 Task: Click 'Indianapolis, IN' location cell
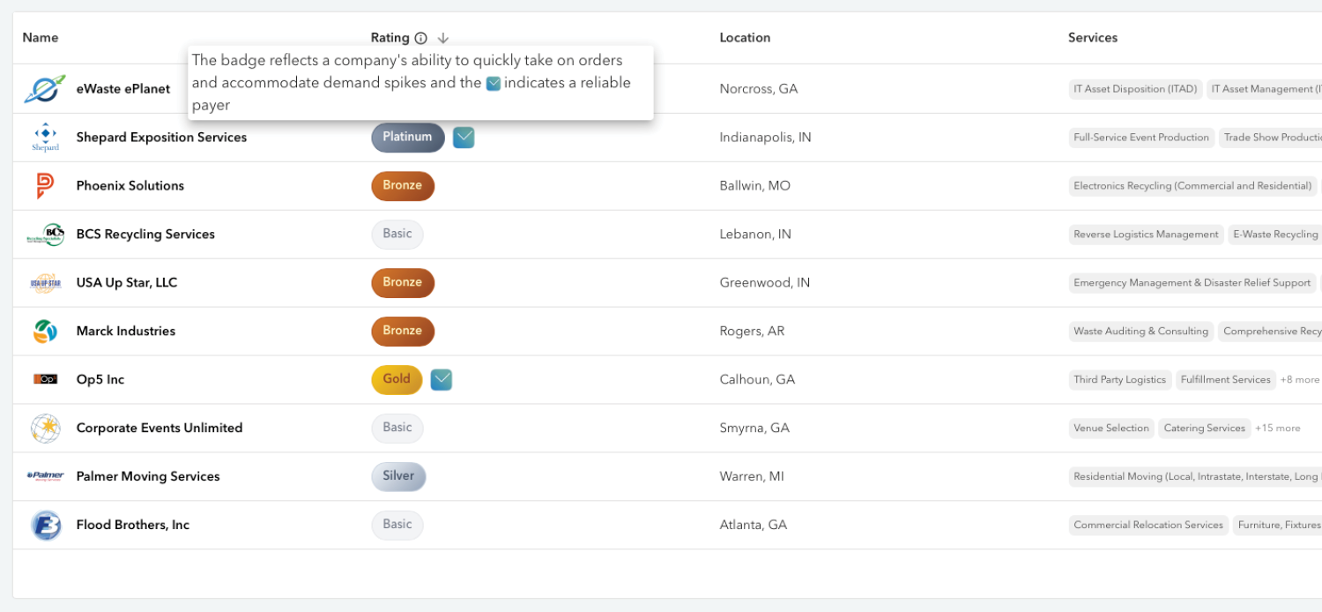[x=766, y=138]
